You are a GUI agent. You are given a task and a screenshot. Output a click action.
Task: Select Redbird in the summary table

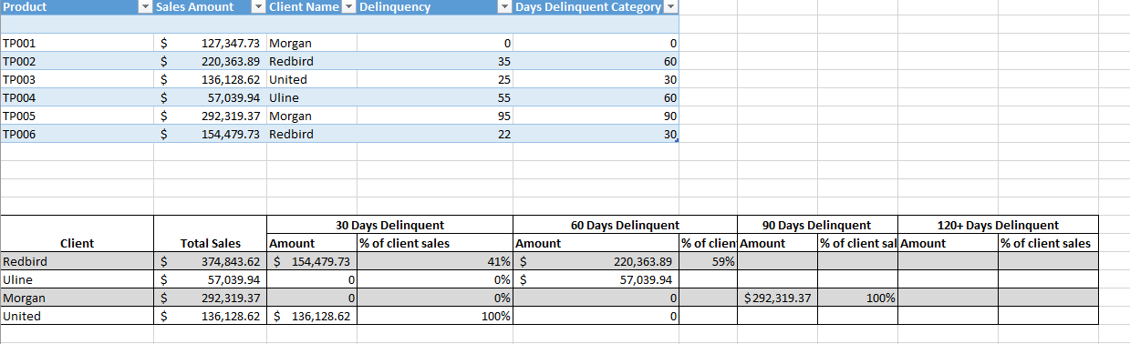77,261
